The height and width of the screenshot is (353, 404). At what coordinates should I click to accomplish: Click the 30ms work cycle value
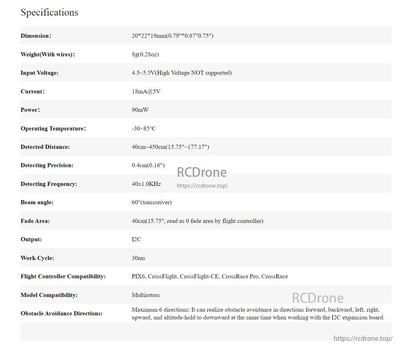[138, 258]
